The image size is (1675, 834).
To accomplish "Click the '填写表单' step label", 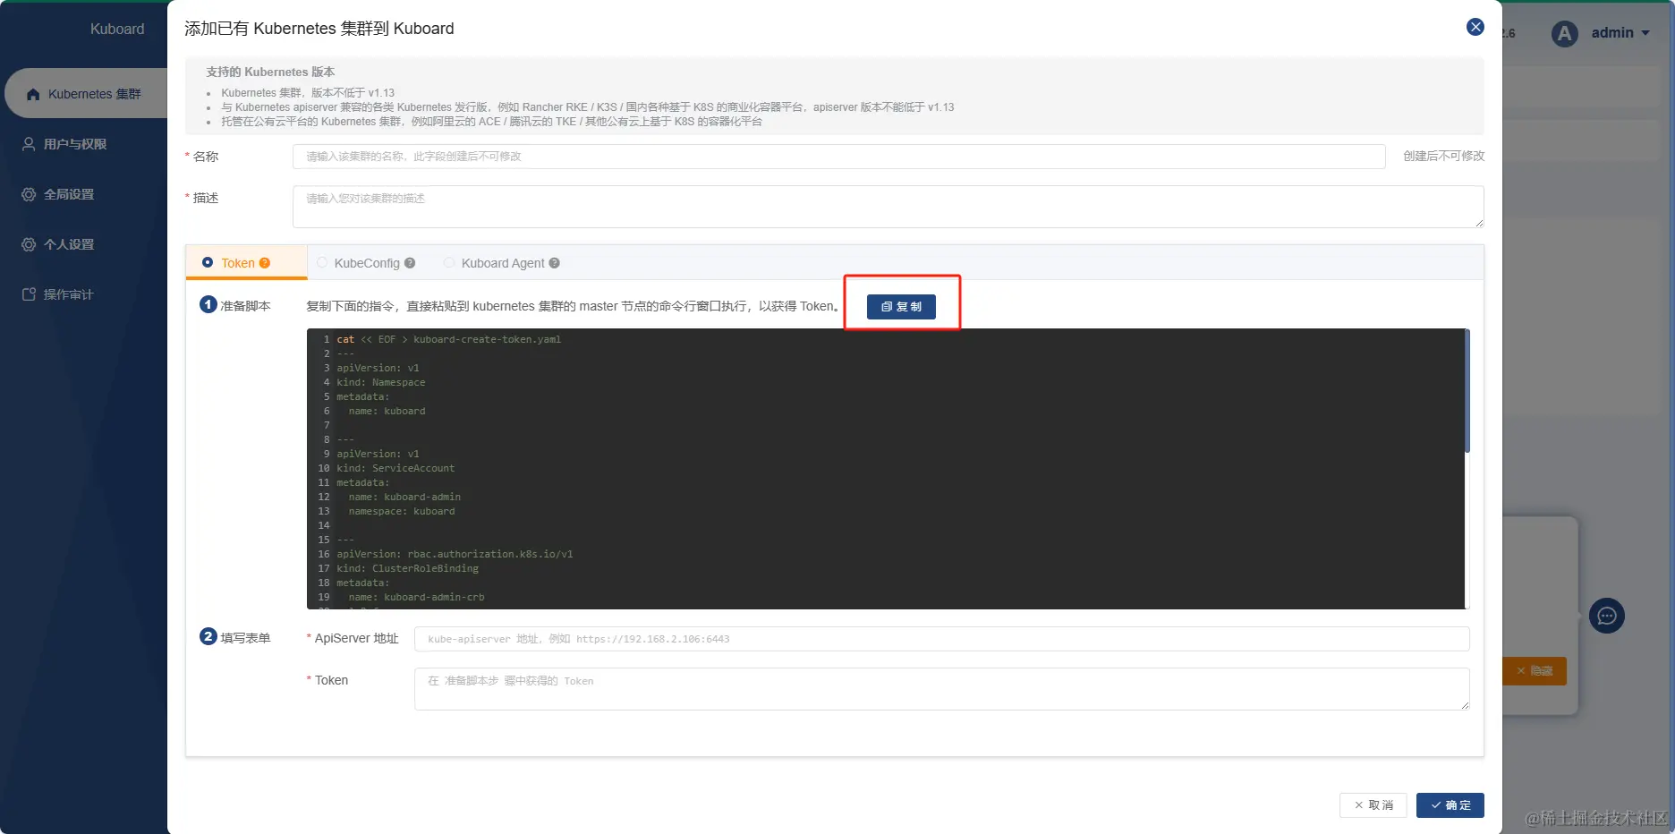I will (245, 638).
